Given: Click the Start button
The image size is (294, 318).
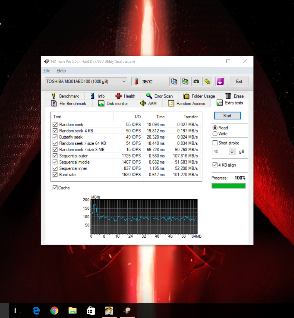Looking at the screenshot, I should [x=227, y=116].
